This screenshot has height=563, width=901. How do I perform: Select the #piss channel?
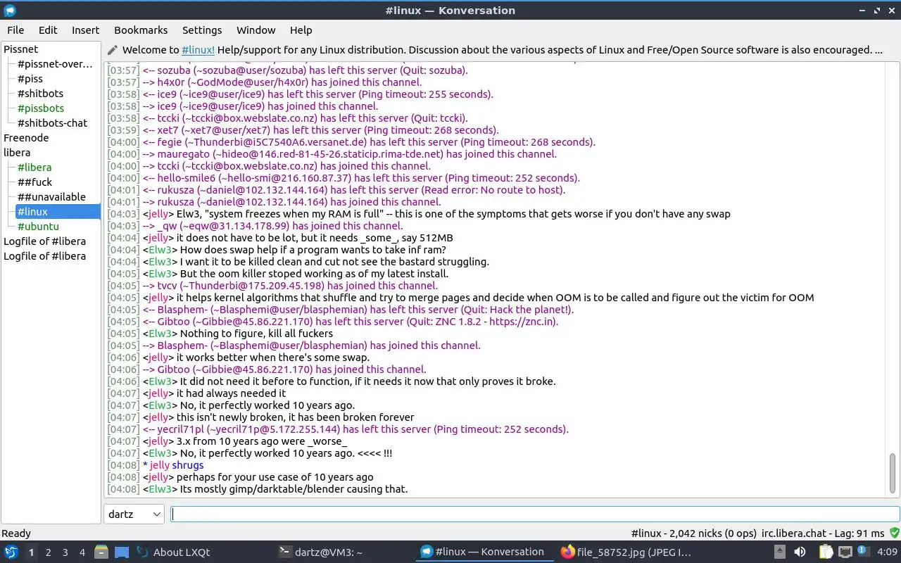coord(30,79)
